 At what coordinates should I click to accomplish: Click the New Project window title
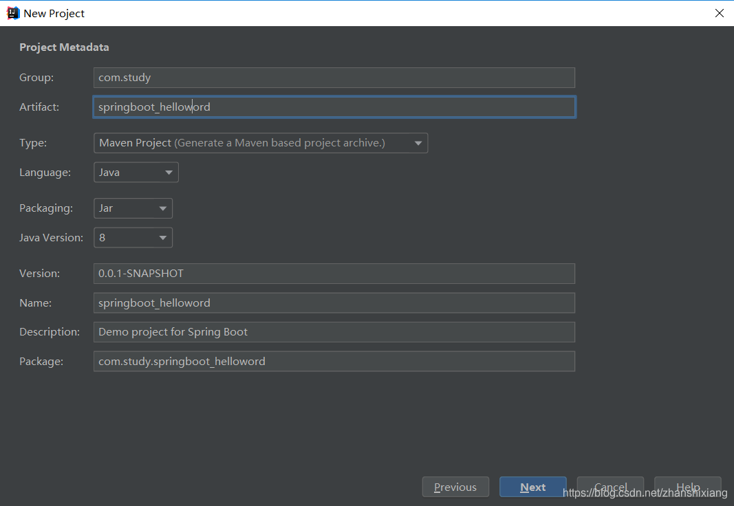(54, 14)
